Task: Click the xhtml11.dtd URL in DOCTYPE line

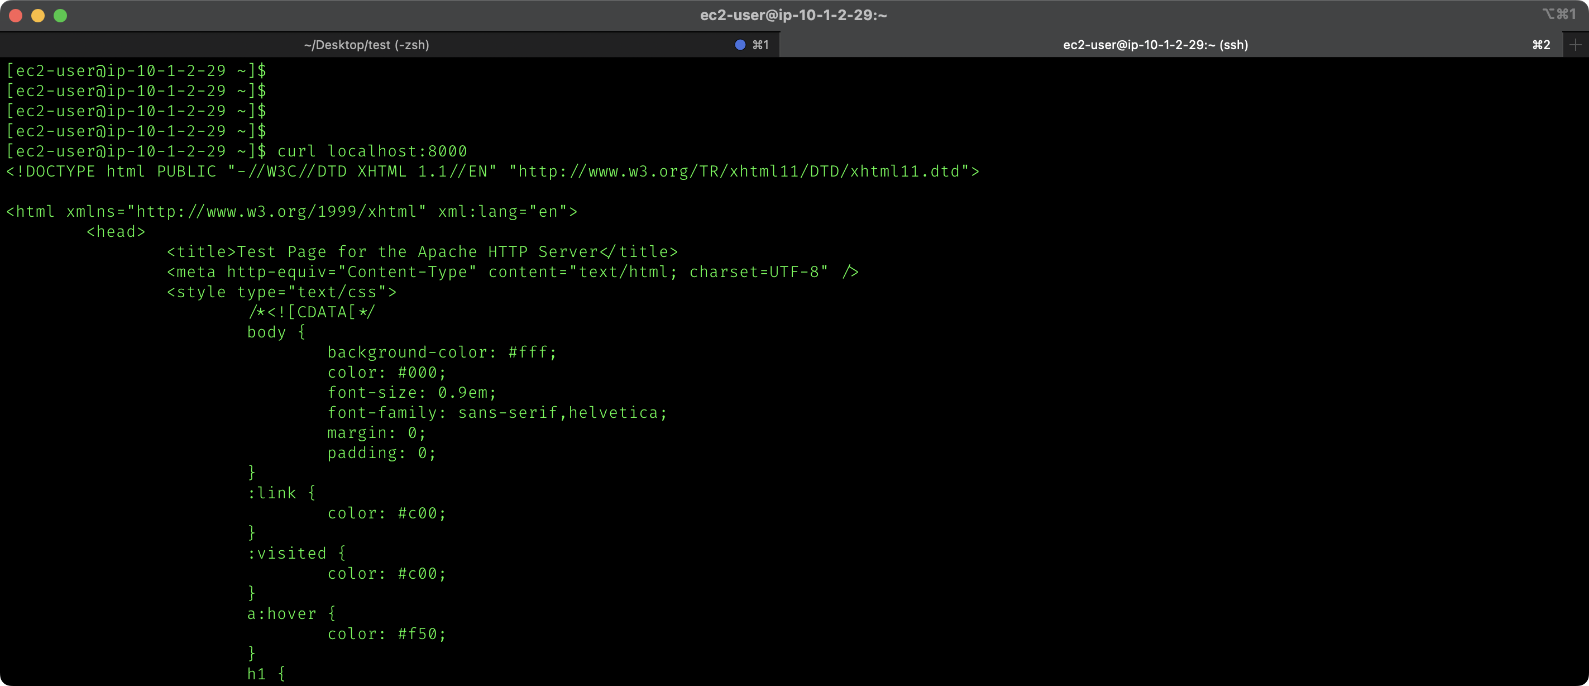Action: [x=739, y=171]
